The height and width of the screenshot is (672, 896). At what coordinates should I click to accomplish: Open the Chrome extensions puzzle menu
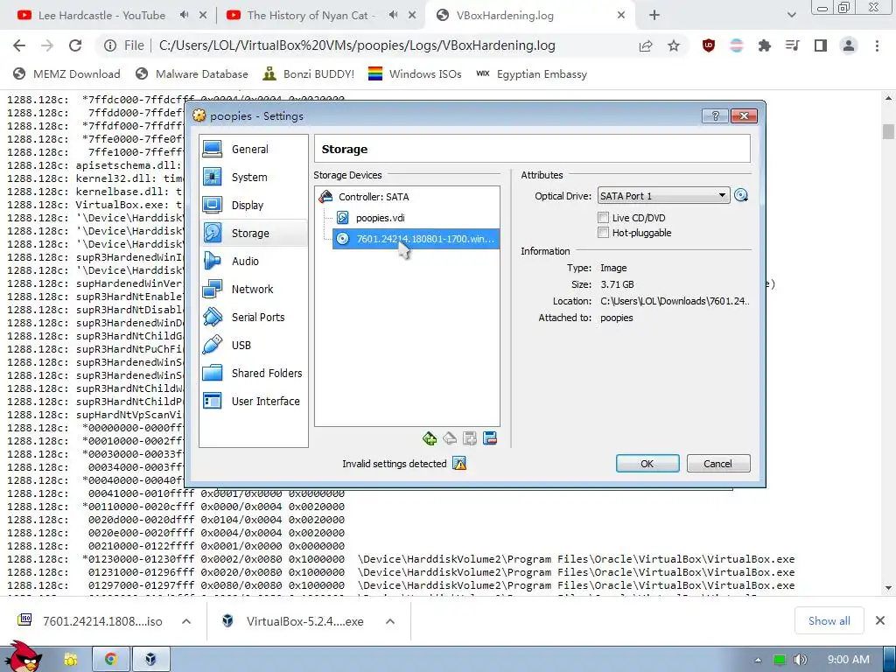(765, 45)
